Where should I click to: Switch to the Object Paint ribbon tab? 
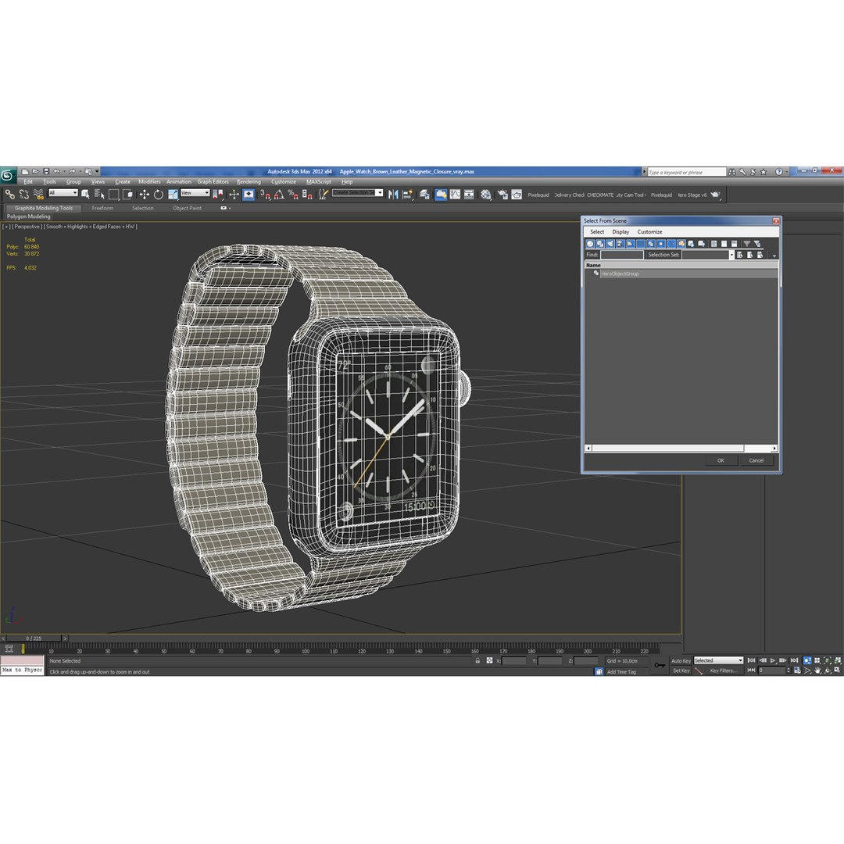tap(187, 208)
